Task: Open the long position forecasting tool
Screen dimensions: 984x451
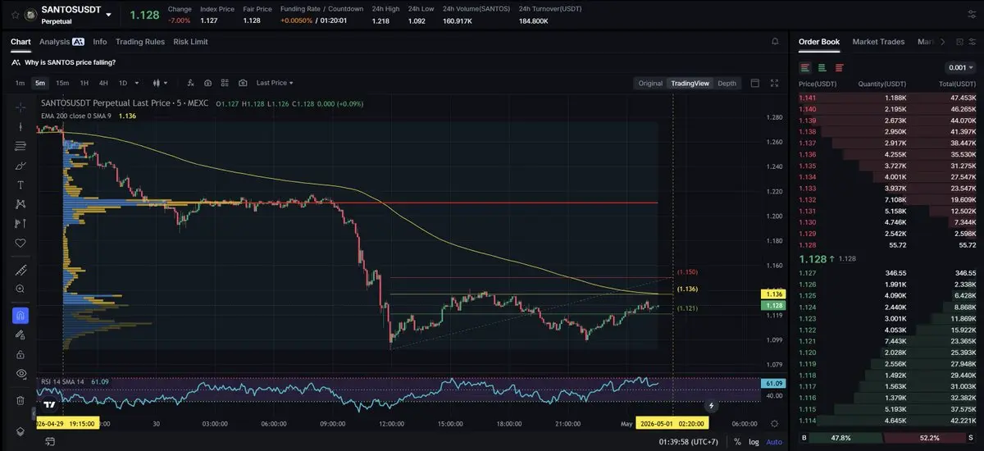Action: [x=20, y=223]
